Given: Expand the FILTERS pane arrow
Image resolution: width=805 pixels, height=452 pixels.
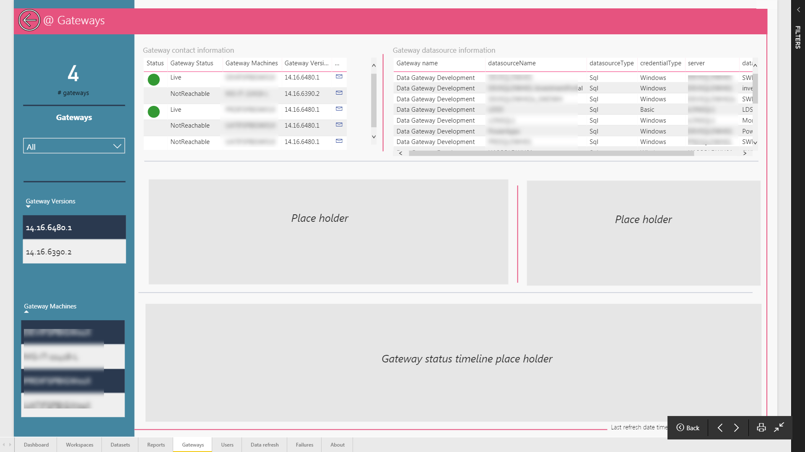Looking at the screenshot, I should (x=798, y=10).
